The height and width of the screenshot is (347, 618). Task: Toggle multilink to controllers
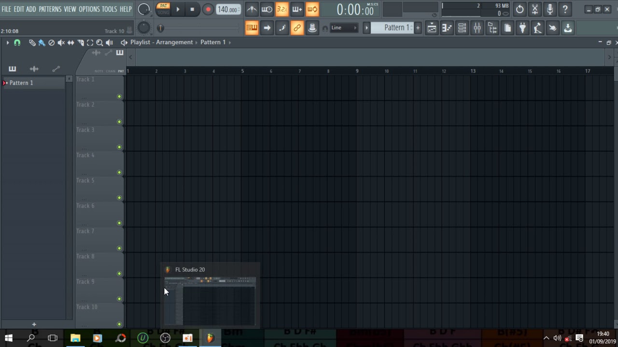pos(297,28)
